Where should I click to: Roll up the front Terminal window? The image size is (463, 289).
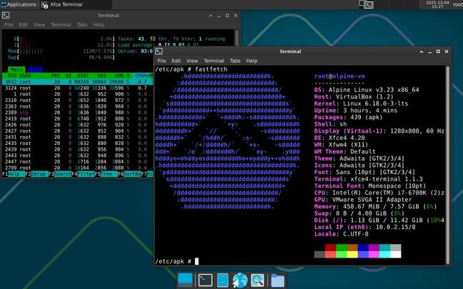pos(422,51)
